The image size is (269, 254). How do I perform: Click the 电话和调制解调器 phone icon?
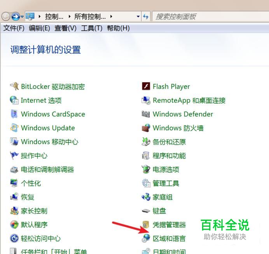14,169
